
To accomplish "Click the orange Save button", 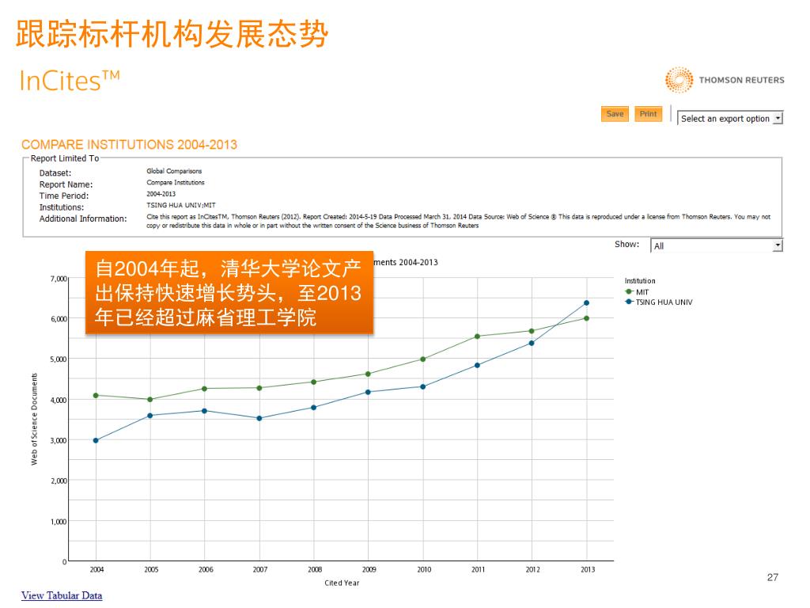I will click(615, 114).
